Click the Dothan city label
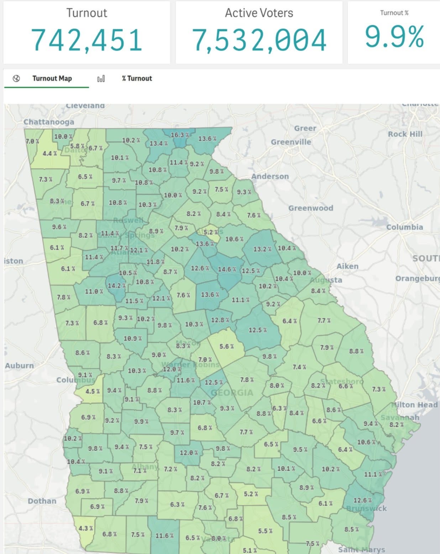This screenshot has height=554, width=440. coord(42,501)
